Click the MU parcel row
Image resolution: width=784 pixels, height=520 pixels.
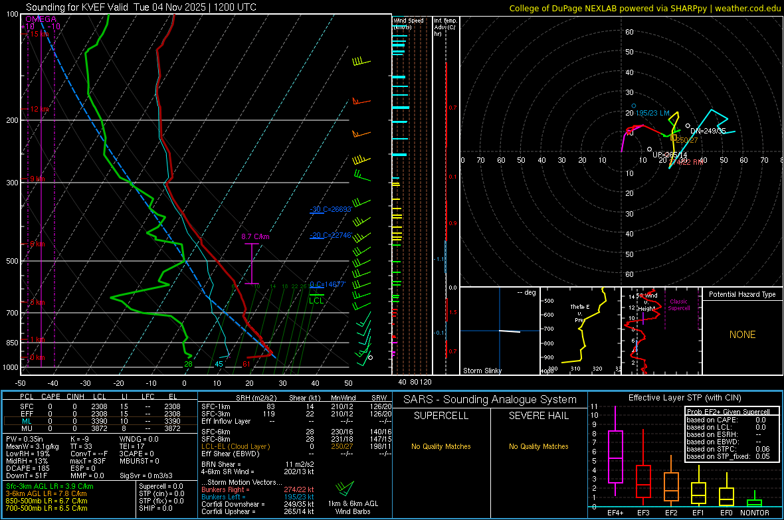click(100, 428)
